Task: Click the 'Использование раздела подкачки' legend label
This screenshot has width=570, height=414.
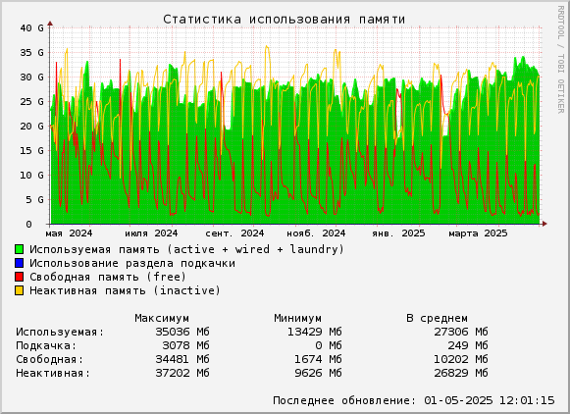Action: [132, 263]
